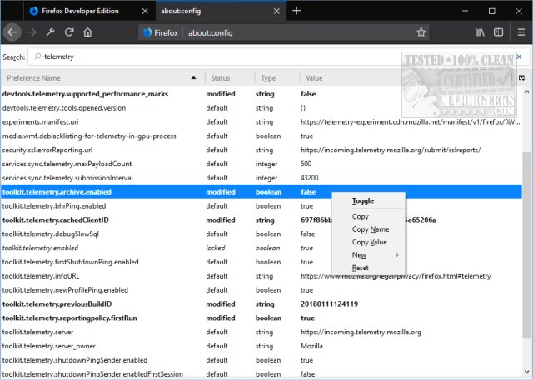Select toolkit.telemetry.firstShutdownPing.enabled row
This screenshot has width=533, height=380.
click(x=261, y=262)
